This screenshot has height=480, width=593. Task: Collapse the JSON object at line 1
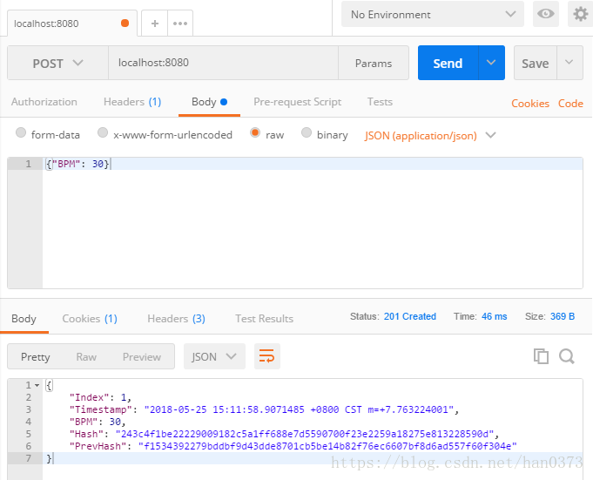(37, 385)
